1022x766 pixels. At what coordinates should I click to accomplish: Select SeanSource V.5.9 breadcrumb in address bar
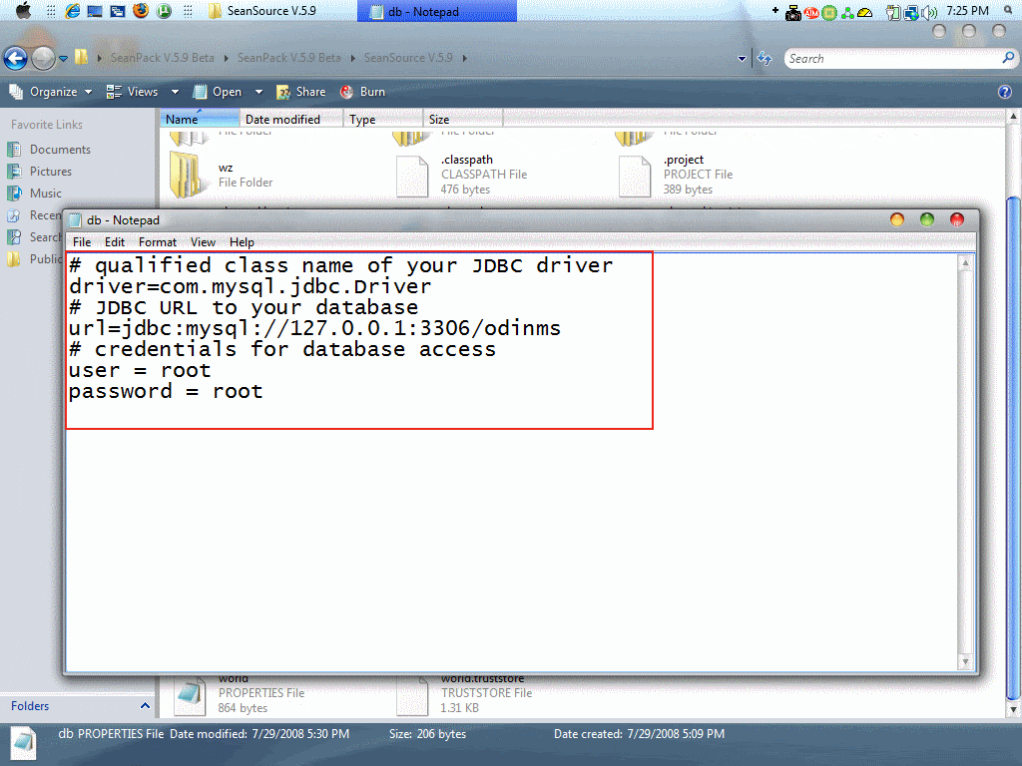[408, 58]
